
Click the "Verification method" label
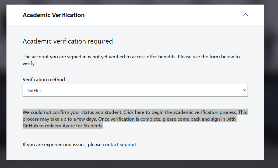(x=44, y=79)
